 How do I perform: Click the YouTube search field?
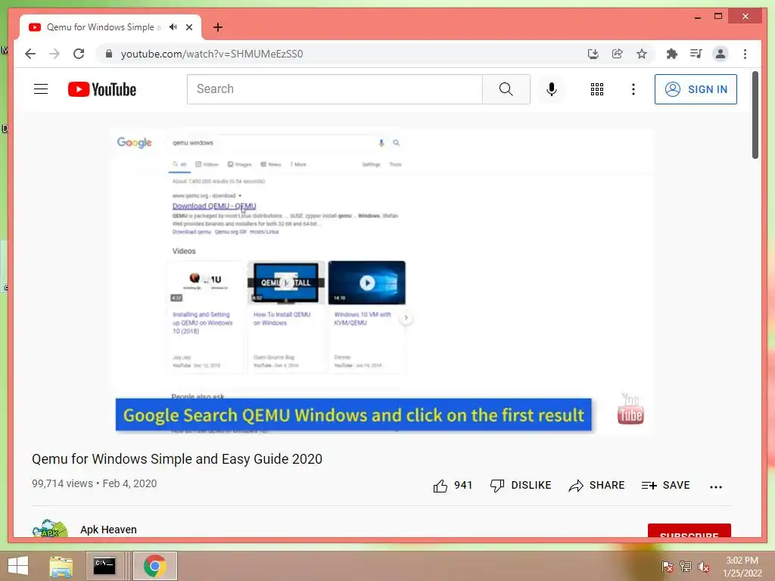[335, 89]
